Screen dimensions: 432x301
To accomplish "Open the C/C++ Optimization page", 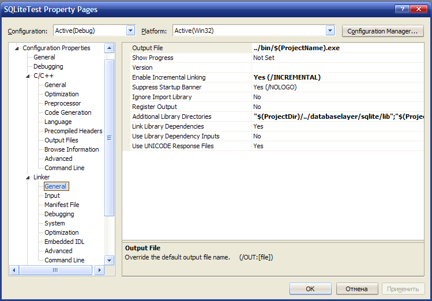I will pyautogui.click(x=62, y=94).
